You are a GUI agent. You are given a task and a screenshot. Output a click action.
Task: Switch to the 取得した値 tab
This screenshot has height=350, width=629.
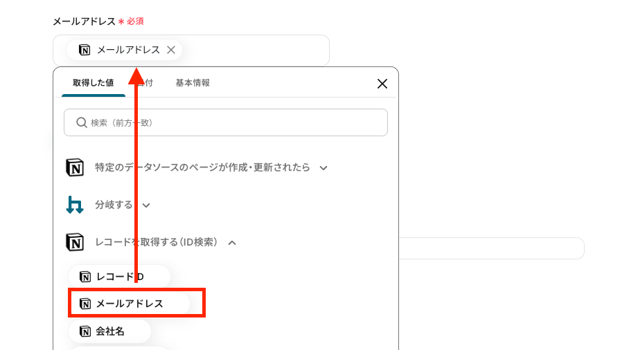pos(93,83)
